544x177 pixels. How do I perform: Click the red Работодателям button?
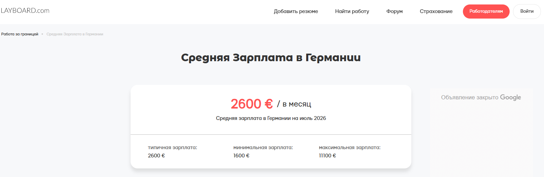(x=486, y=11)
